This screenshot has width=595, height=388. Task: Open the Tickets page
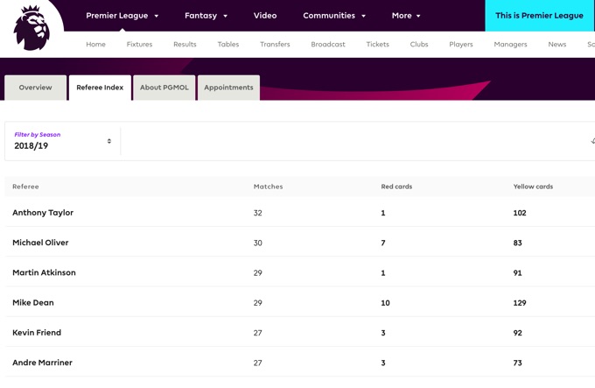pyautogui.click(x=378, y=44)
